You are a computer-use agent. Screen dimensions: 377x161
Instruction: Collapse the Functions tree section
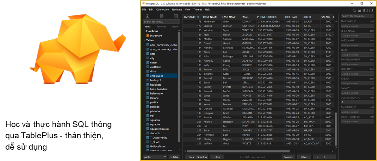(144, 31)
